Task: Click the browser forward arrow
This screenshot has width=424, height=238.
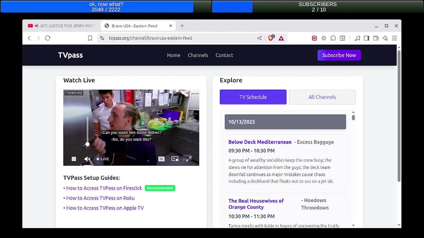Action: 38,38
